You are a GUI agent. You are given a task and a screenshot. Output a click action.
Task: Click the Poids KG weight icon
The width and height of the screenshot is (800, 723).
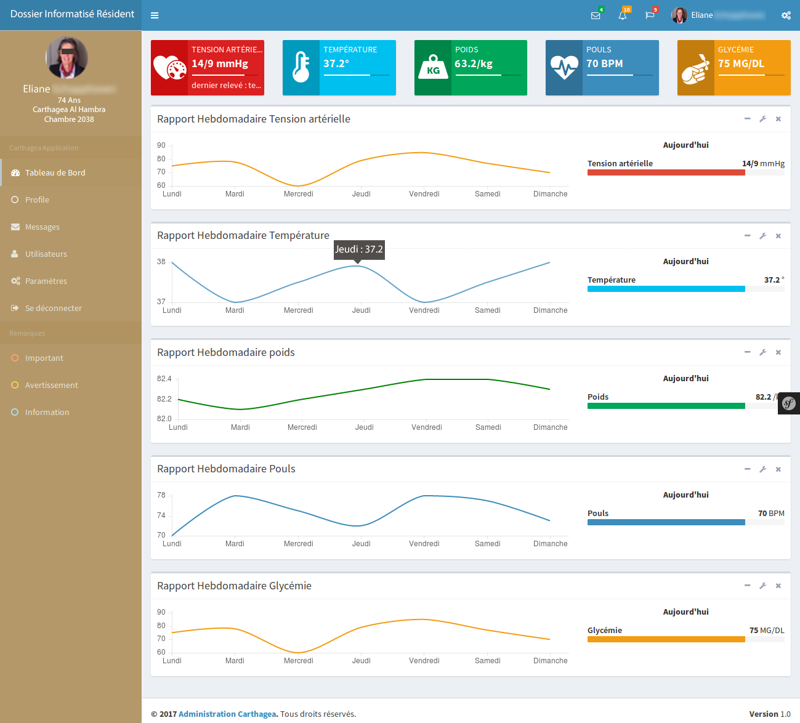(x=433, y=68)
